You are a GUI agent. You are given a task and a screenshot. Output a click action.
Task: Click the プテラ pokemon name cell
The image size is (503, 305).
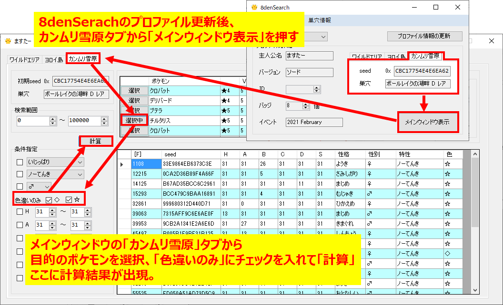(184, 111)
